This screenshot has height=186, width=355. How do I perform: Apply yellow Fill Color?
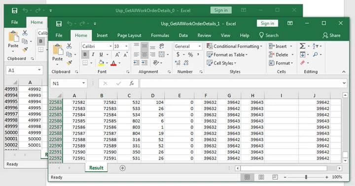[101, 63]
